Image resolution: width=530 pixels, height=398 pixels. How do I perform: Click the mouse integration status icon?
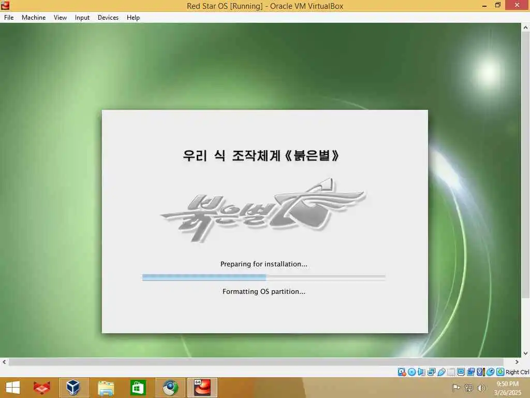pyautogui.click(x=490, y=372)
